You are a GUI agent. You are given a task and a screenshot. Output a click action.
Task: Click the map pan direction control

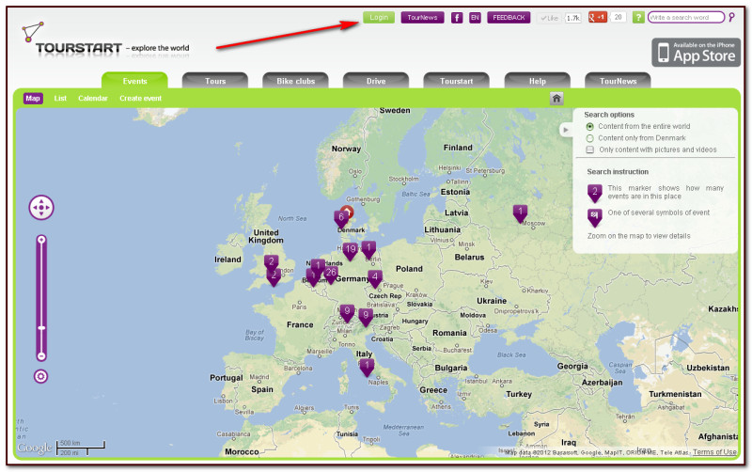coord(41,208)
